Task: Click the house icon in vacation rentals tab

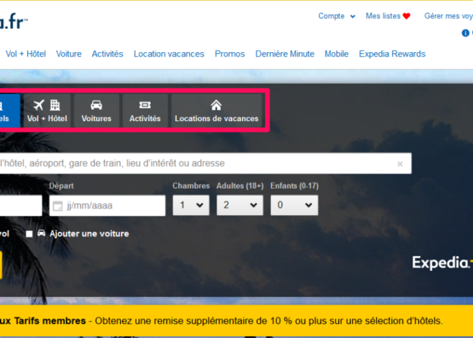Action: 216,105
